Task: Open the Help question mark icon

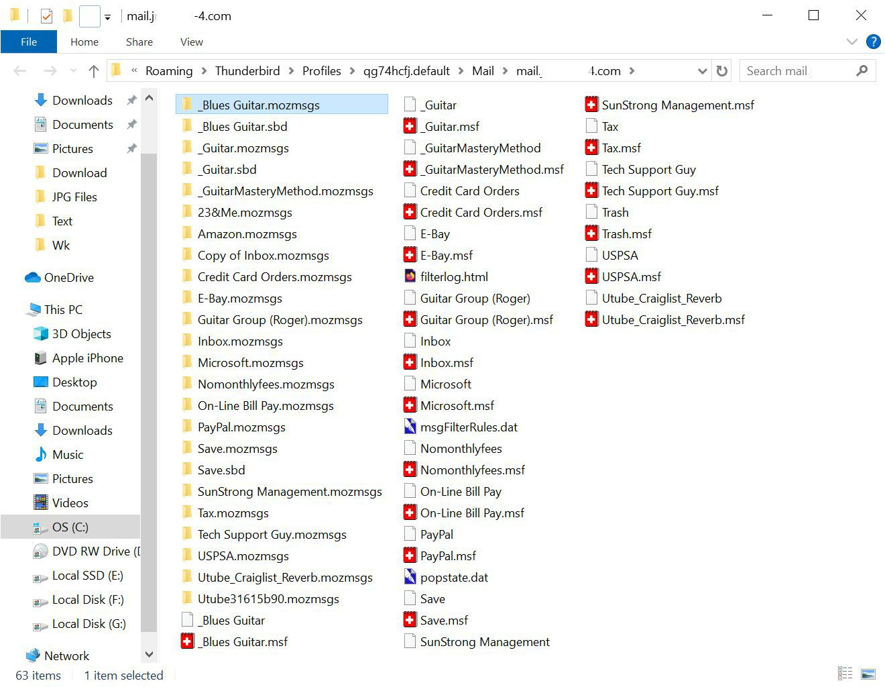Action: tap(873, 42)
